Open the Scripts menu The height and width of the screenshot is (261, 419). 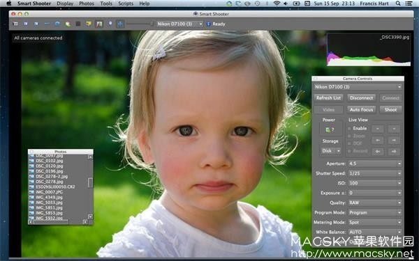(126, 3)
